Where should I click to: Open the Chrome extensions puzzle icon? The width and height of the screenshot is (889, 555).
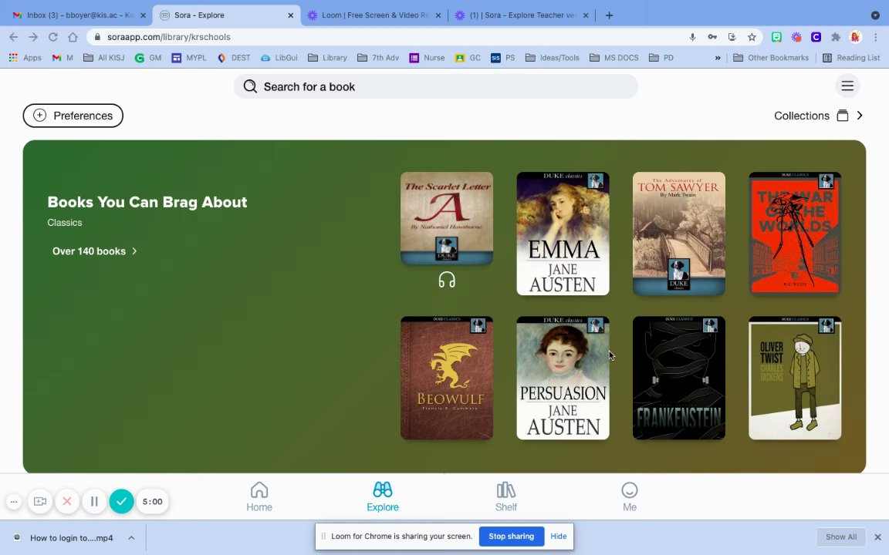point(836,37)
